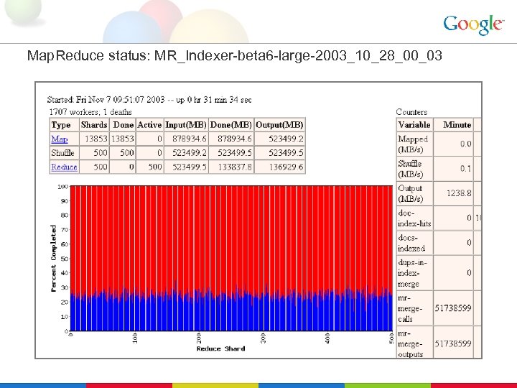Select the Mapped (MB/s) counter label
This screenshot has height=388, width=517.
coord(413,144)
